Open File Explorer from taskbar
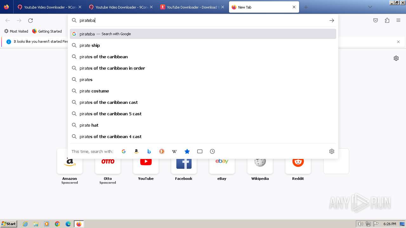The height and width of the screenshot is (228, 406). (36, 224)
